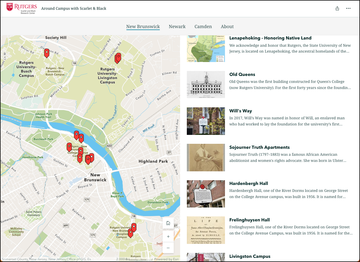Click the route 622 highway shield
The height and width of the screenshot is (262, 360).
(109, 146)
